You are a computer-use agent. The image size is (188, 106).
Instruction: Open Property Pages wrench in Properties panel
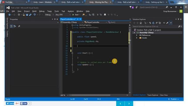(x=19, y=26)
